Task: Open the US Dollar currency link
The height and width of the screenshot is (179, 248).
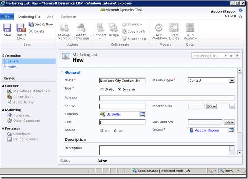Action: click(x=113, y=114)
